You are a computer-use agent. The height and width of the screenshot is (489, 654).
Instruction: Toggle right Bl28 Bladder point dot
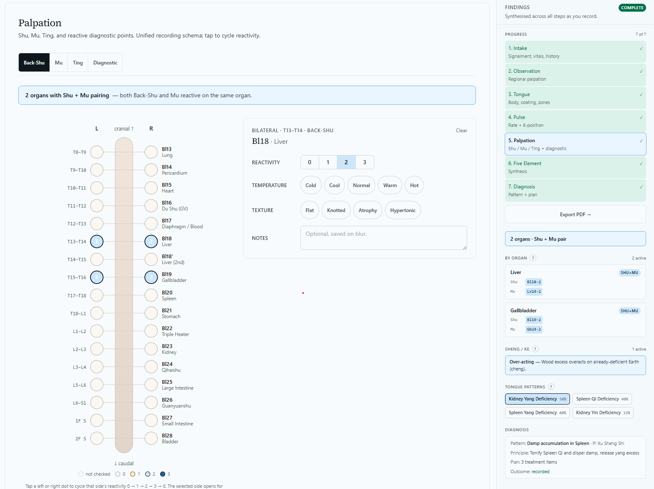pyautogui.click(x=151, y=438)
